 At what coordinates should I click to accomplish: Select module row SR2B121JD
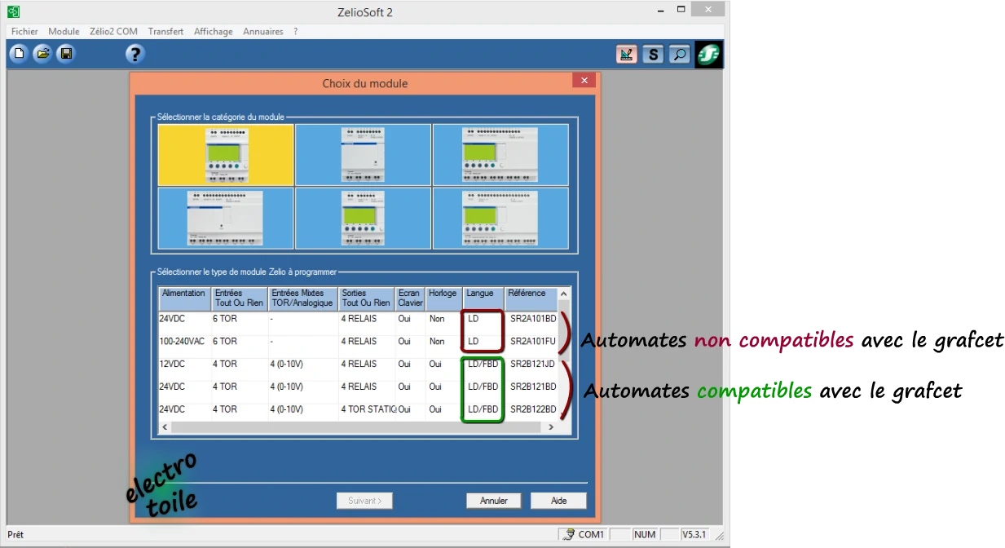tap(359, 364)
